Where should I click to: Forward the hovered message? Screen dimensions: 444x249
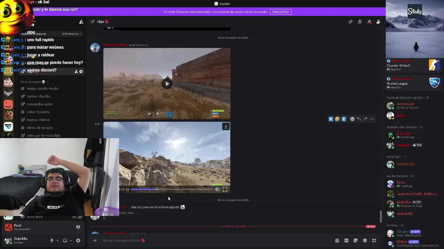click(x=365, y=119)
